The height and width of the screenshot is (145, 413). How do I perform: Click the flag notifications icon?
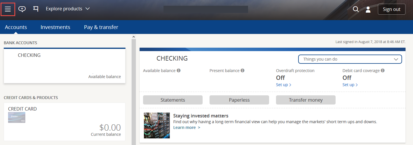[x=36, y=9]
